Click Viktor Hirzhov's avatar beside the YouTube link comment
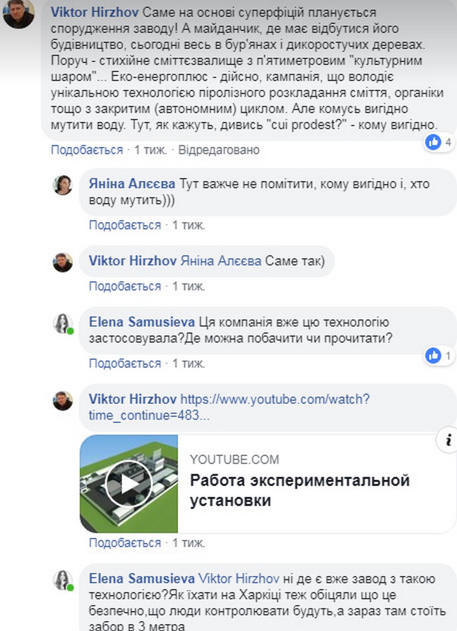This screenshot has width=457, height=631. click(x=63, y=400)
